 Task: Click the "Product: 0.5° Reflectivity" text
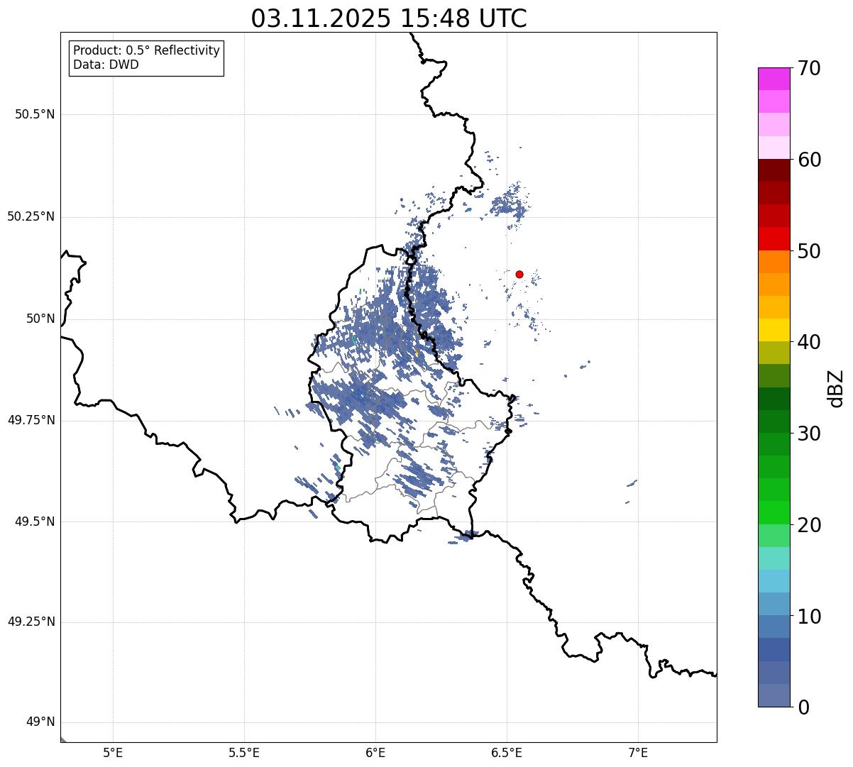[147, 51]
